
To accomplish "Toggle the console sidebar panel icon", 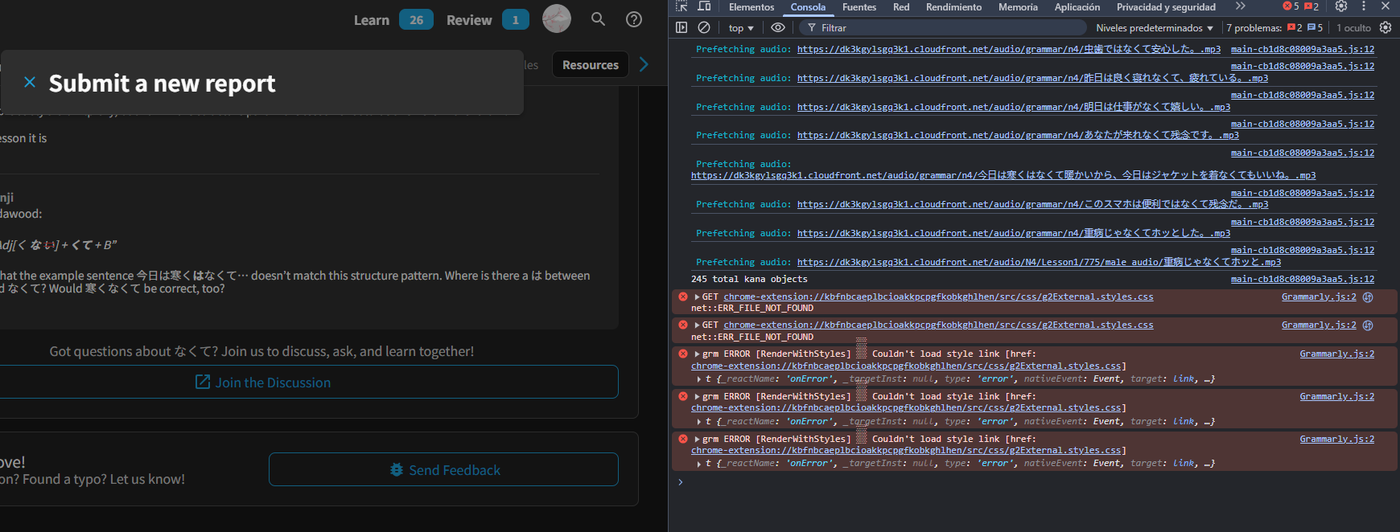I will tap(681, 27).
